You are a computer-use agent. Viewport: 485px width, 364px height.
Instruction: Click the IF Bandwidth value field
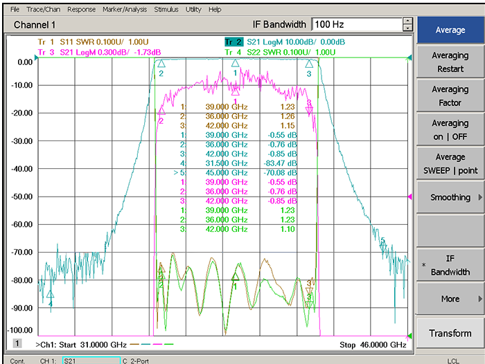click(x=357, y=24)
